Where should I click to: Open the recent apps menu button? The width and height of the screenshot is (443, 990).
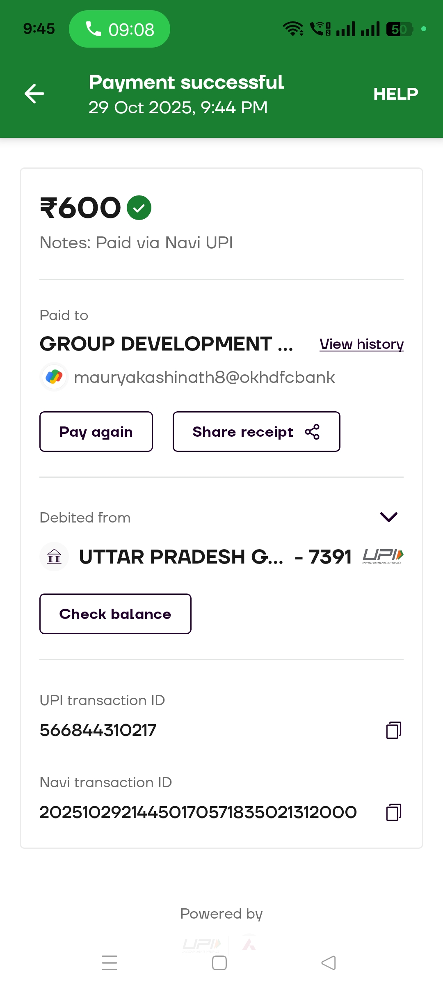coord(110,962)
